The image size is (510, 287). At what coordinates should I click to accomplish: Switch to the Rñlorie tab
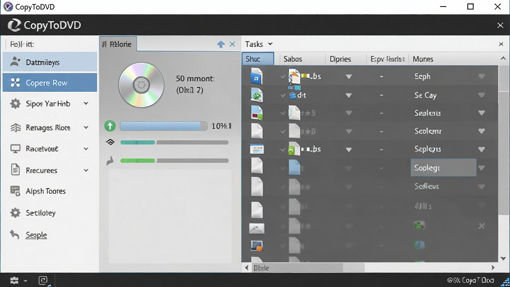click(x=118, y=44)
